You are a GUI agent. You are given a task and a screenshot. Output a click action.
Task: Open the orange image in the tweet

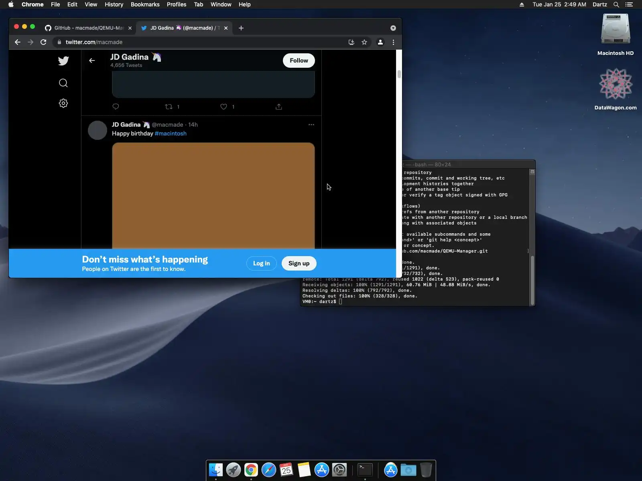click(213, 196)
